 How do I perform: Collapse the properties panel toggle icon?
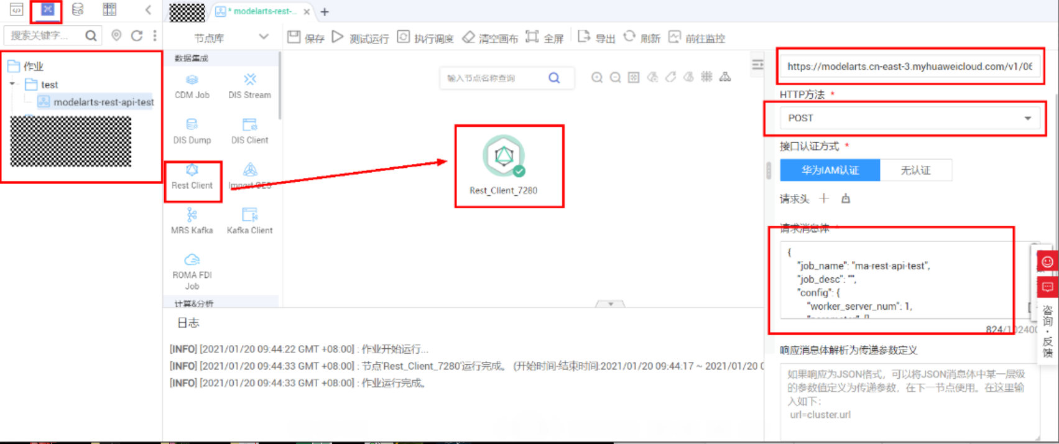click(x=757, y=65)
